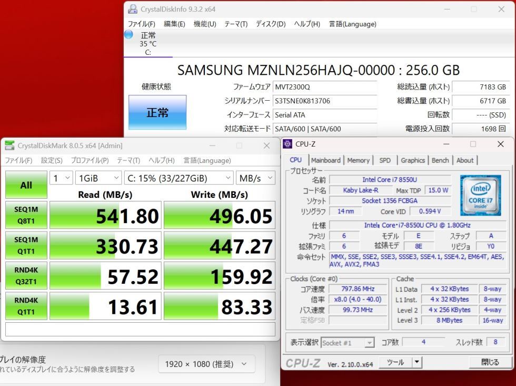Click the CrystalDiskMark app icon in title bar
The height and width of the screenshot is (386, 516).
pos(9,146)
